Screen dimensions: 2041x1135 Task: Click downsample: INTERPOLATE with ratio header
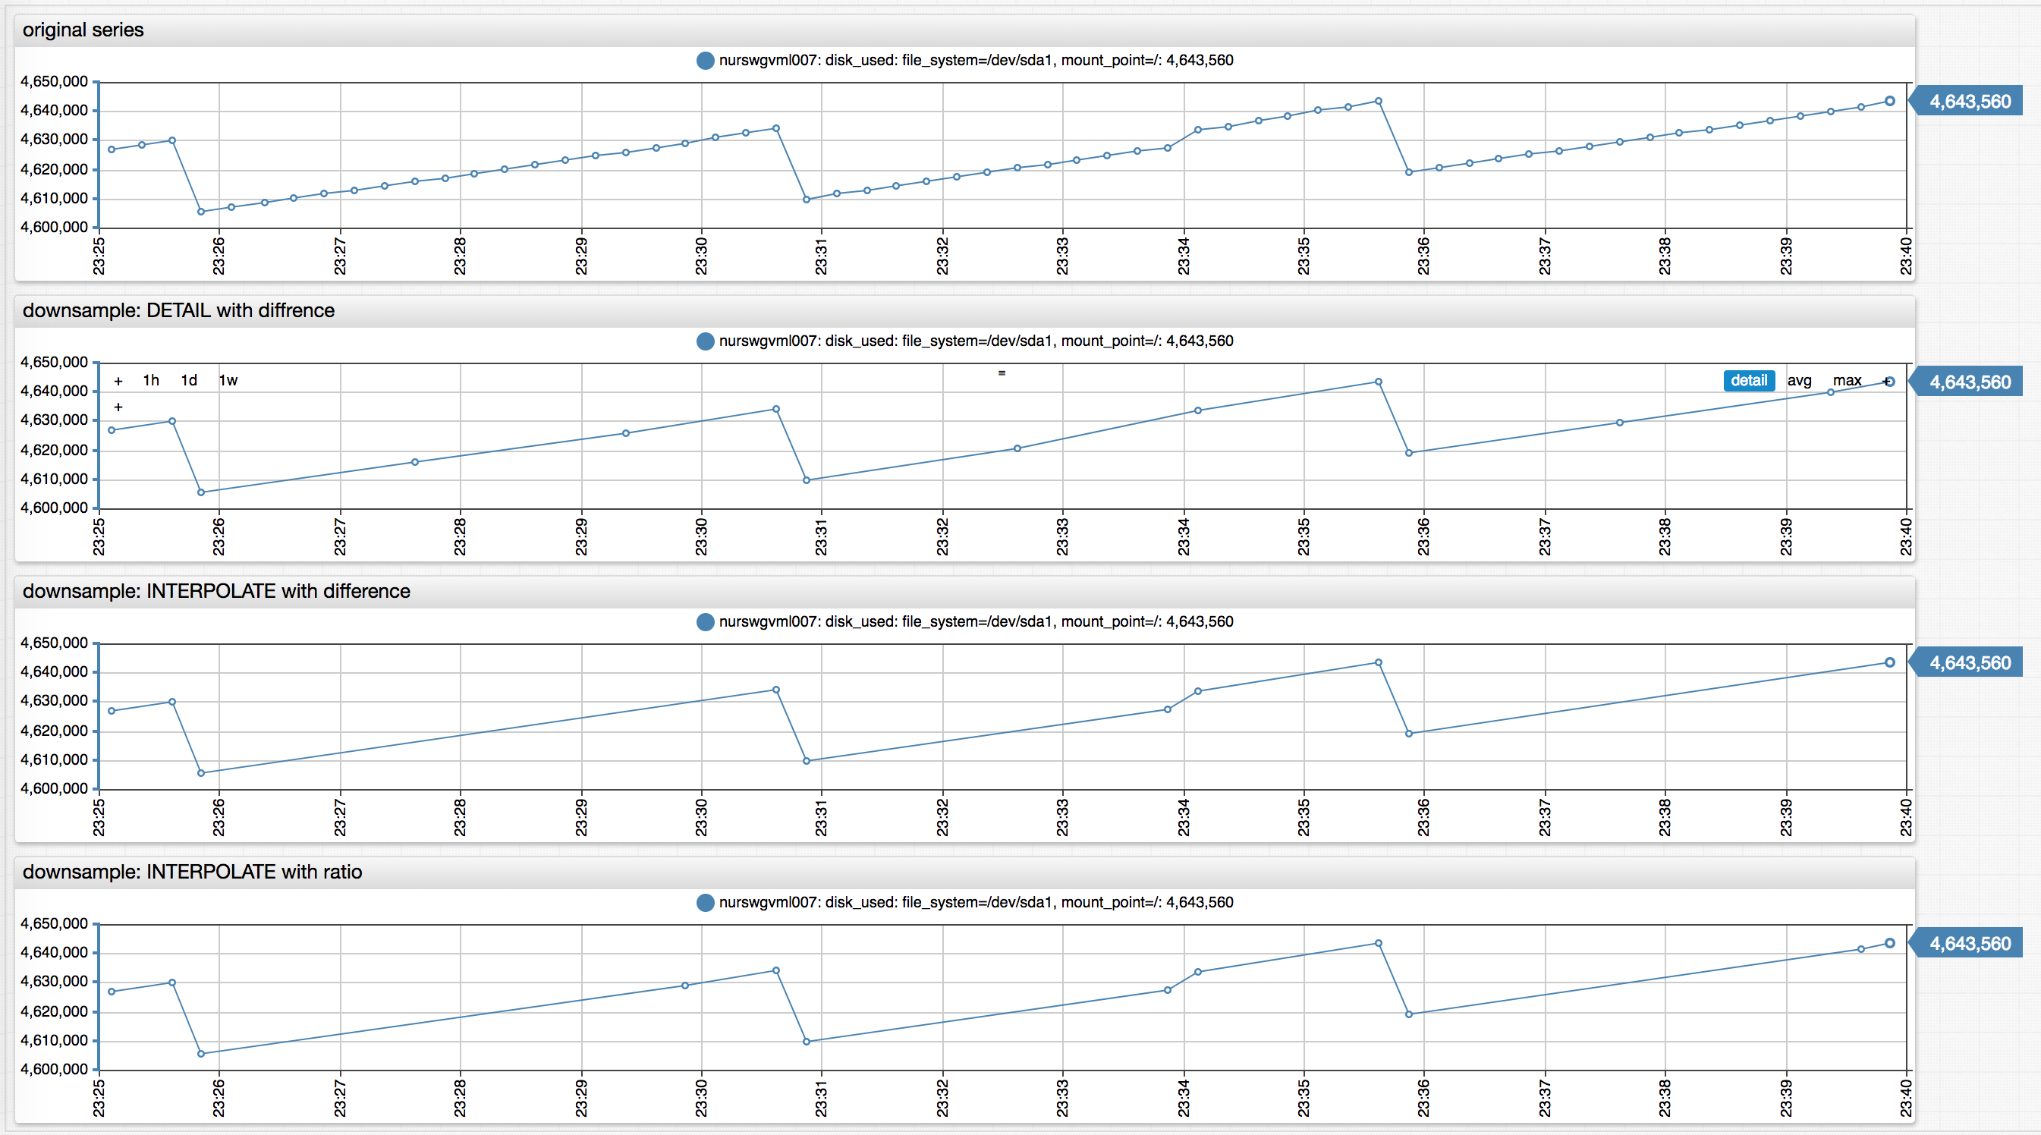(x=192, y=872)
